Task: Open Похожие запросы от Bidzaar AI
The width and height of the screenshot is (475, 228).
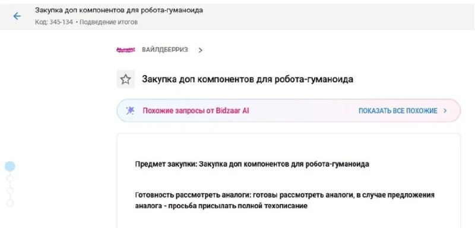Action: (x=196, y=111)
